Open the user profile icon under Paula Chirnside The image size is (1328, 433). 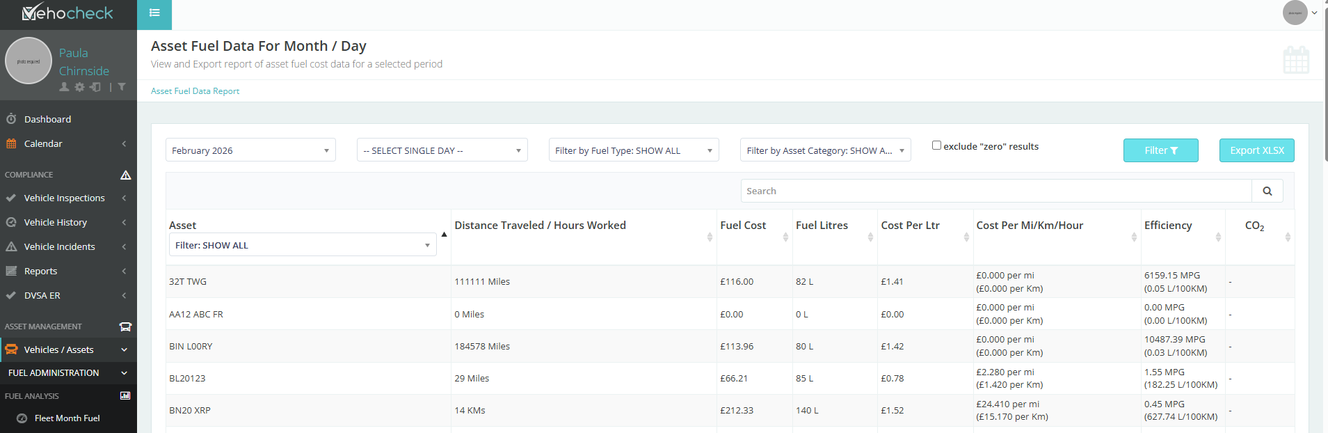pos(64,87)
